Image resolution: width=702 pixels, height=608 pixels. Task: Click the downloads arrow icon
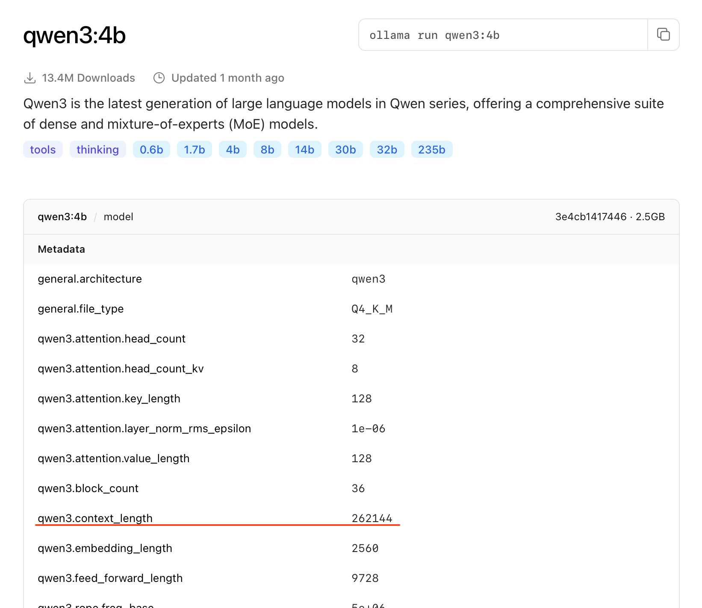(30, 78)
